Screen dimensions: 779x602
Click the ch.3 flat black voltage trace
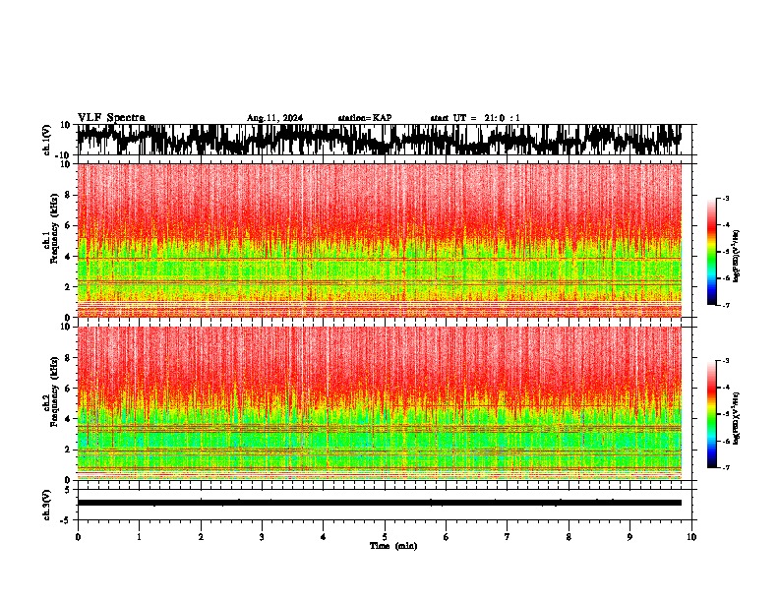(x=380, y=503)
